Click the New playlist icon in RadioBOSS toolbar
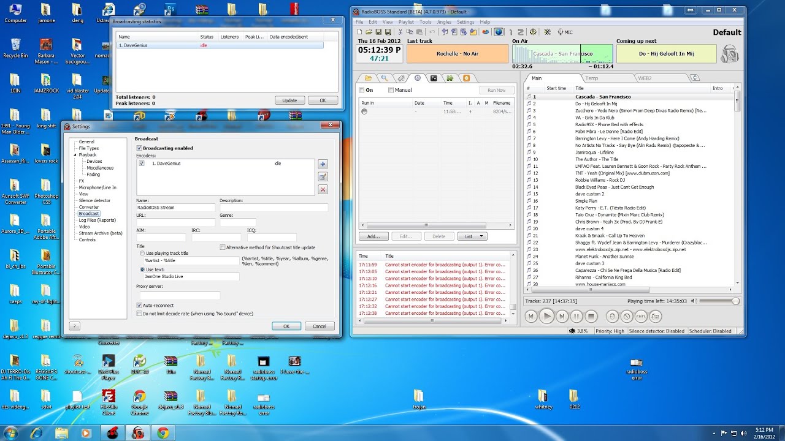This screenshot has width=785, height=441. (359, 32)
